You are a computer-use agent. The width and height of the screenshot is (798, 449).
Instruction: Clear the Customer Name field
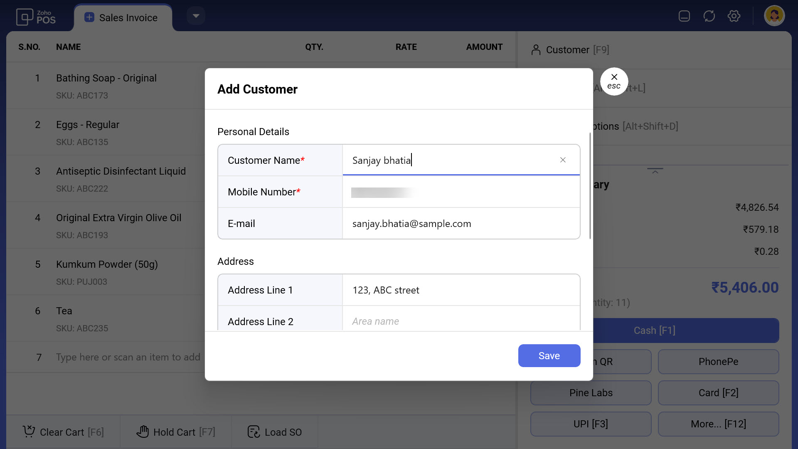[x=563, y=160]
